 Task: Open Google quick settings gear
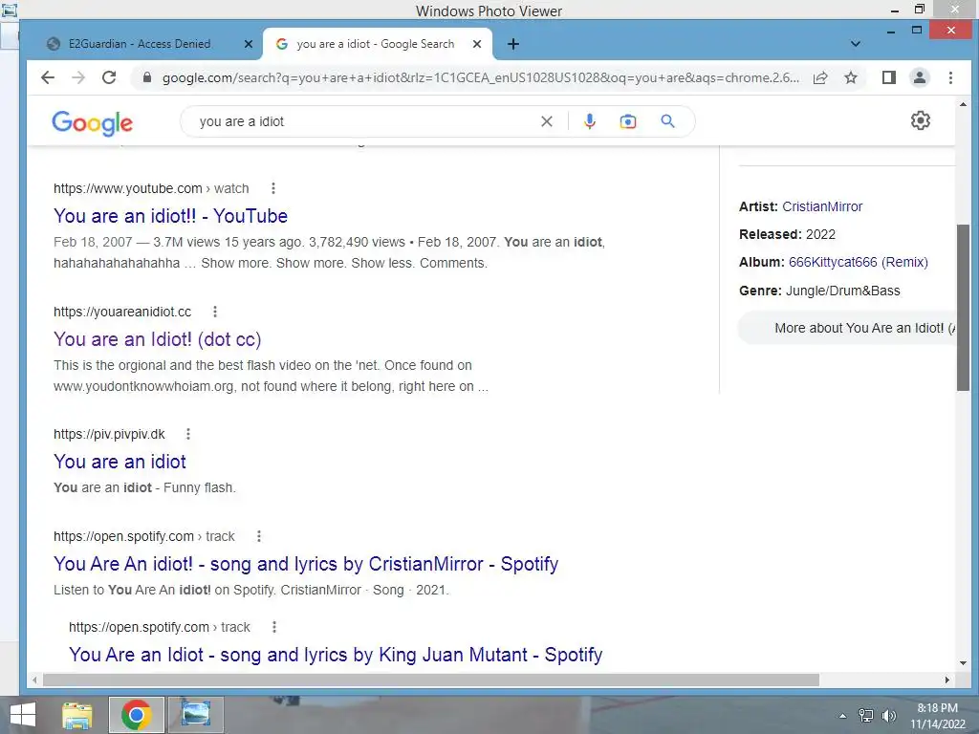(921, 120)
